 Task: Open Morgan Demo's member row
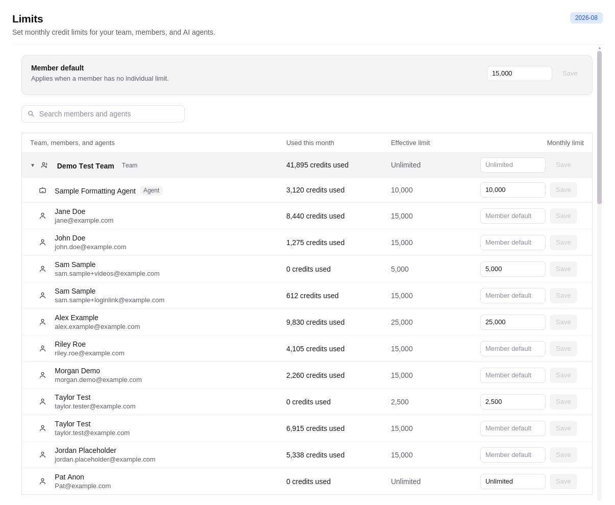pos(307,375)
